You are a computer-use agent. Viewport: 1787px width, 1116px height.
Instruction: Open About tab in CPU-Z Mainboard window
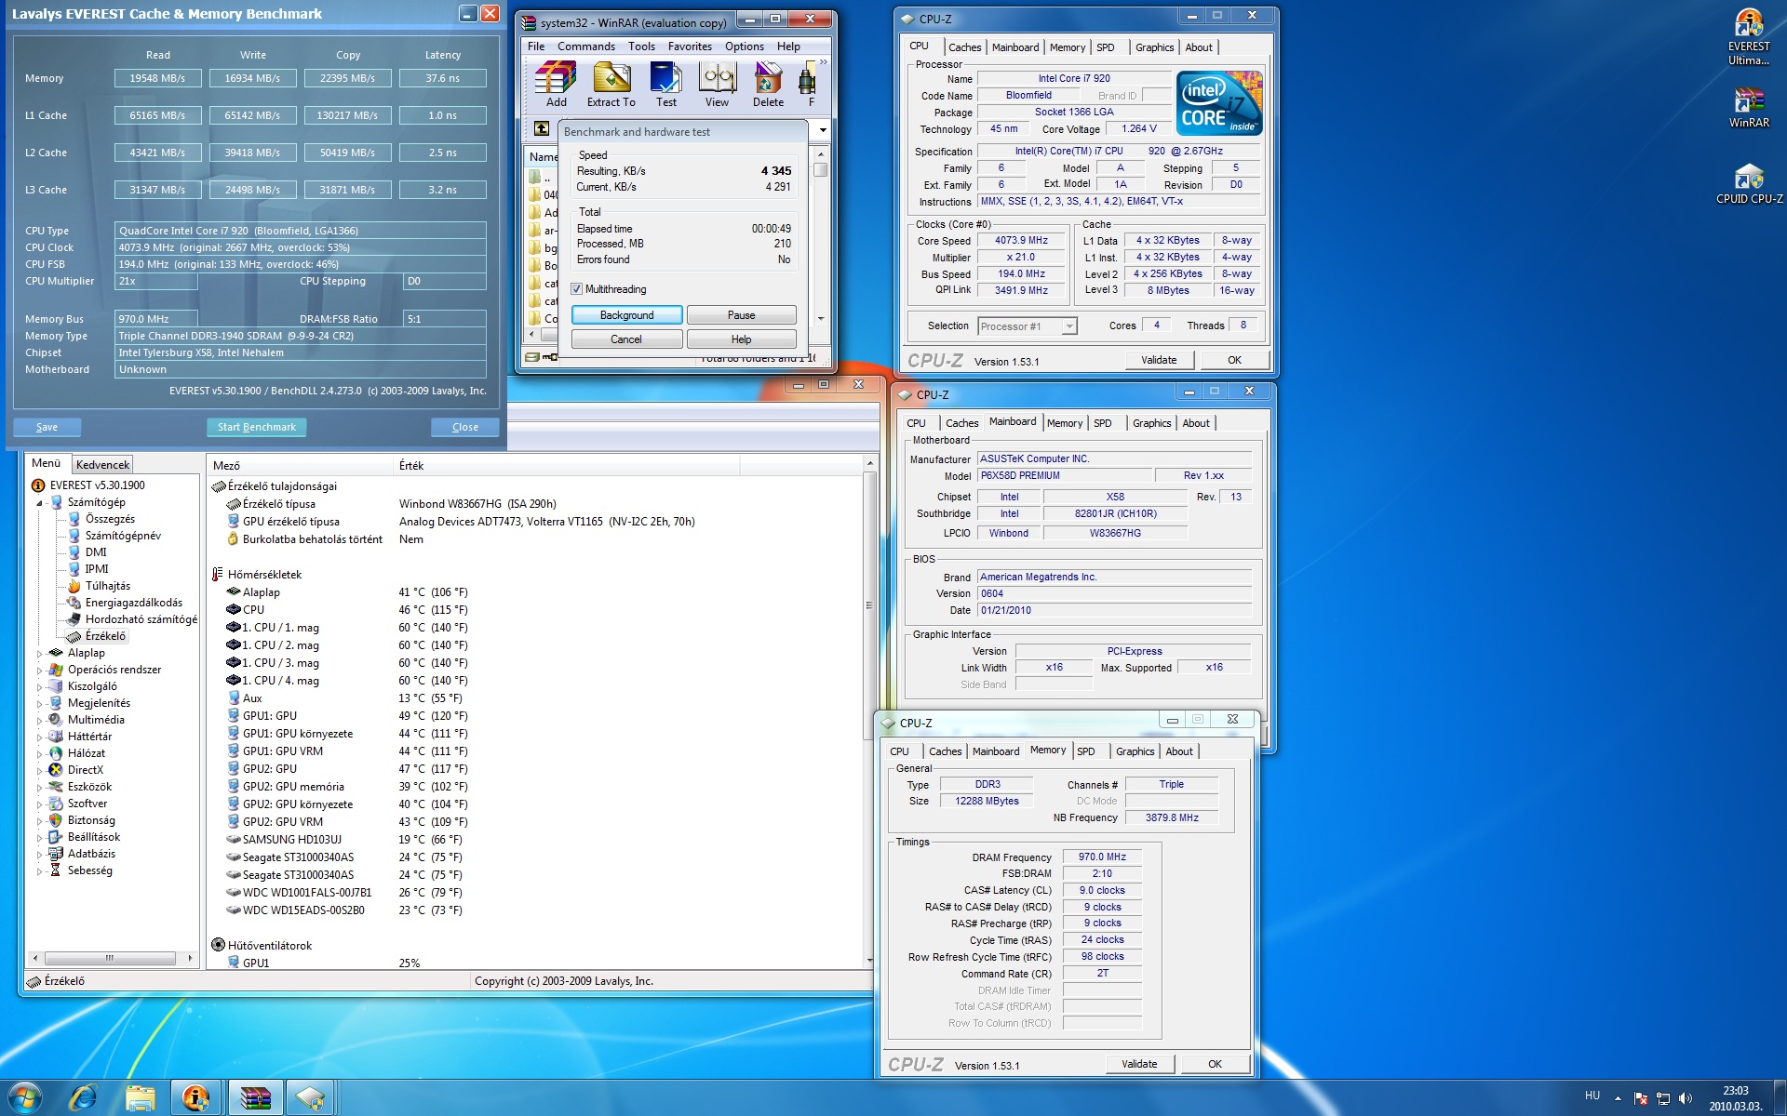point(1196,423)
